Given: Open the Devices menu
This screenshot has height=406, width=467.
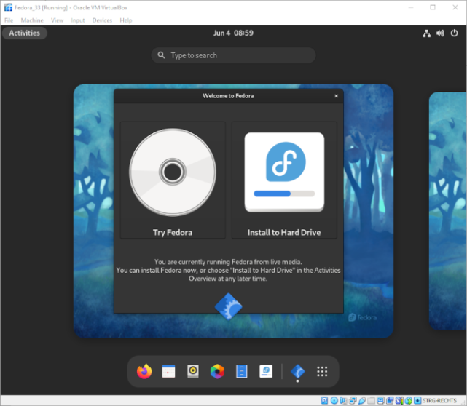Looking at the screenshot, I should 102,20.
